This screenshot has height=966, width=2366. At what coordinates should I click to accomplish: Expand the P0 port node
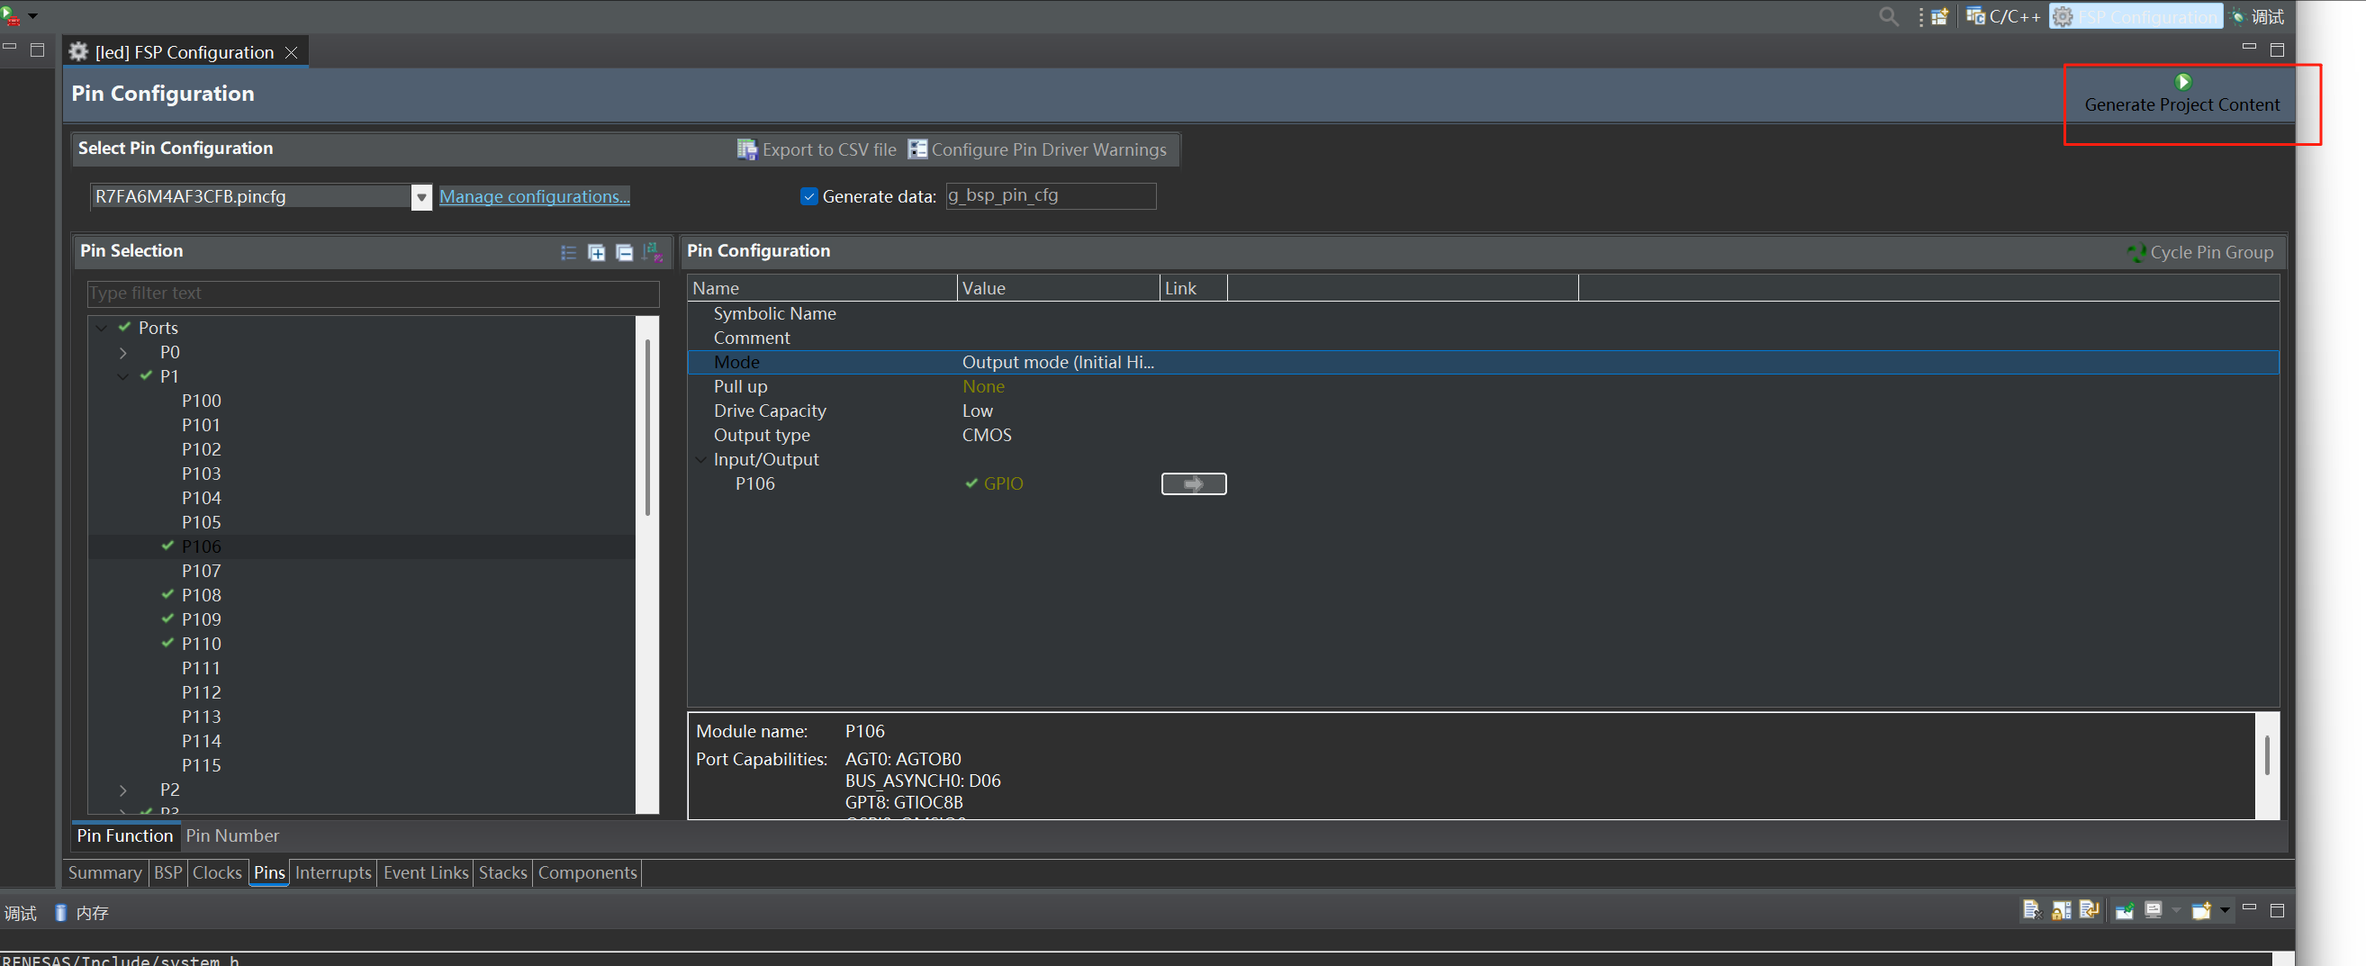click(123, 353)
